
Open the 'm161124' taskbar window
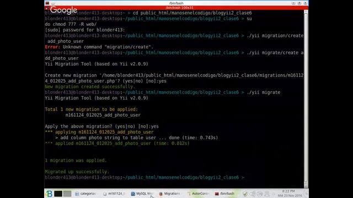114,194
